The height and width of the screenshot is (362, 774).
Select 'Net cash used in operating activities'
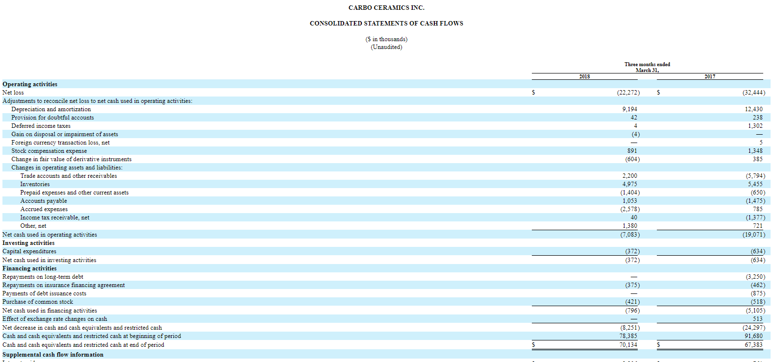point(50,235)
